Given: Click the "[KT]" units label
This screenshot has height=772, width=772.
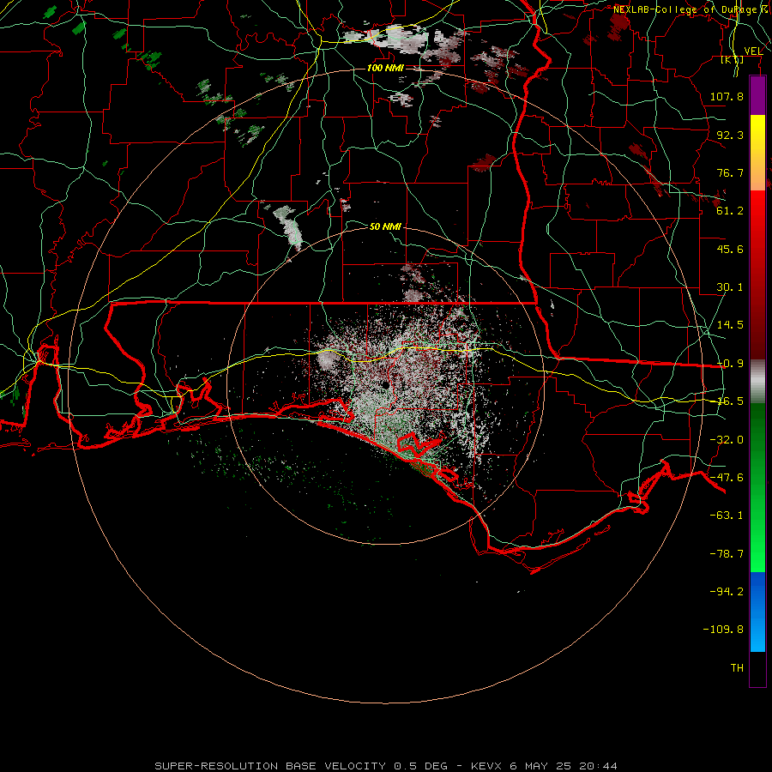Looking at the screenshot, I should 733,59.
